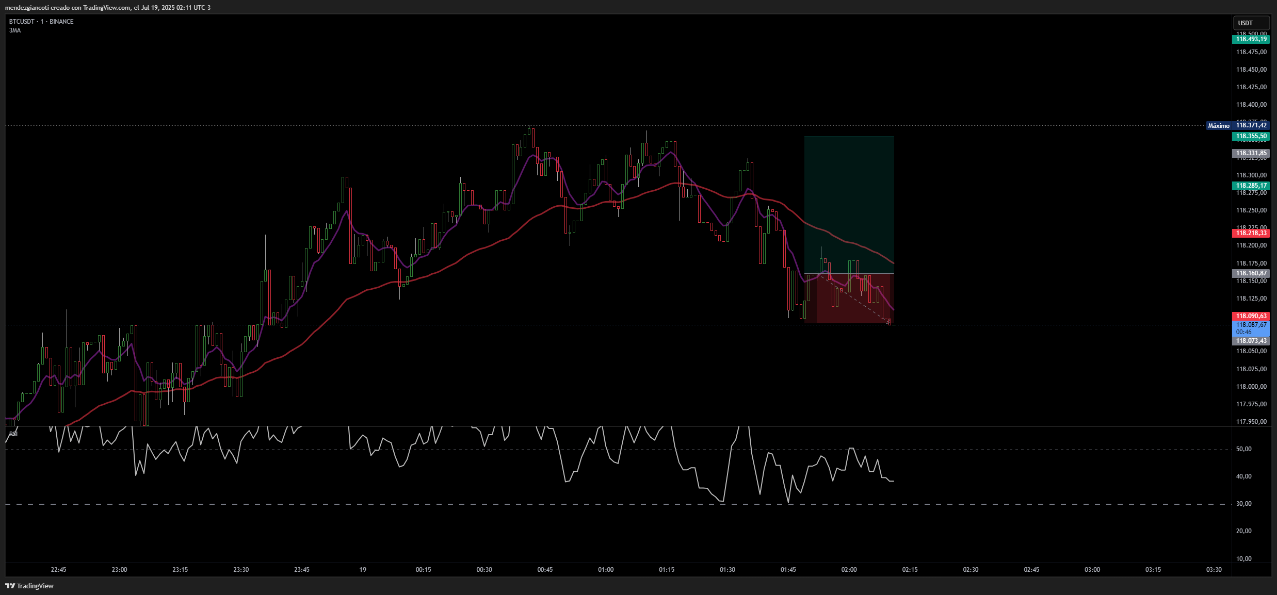The width and height of the screenshot is (1277, 595).
Task: Click the Máximo price line label
Action: tap(1219, 126)
